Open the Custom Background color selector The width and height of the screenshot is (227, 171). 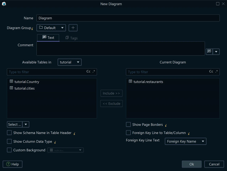(x=66, y=150)
